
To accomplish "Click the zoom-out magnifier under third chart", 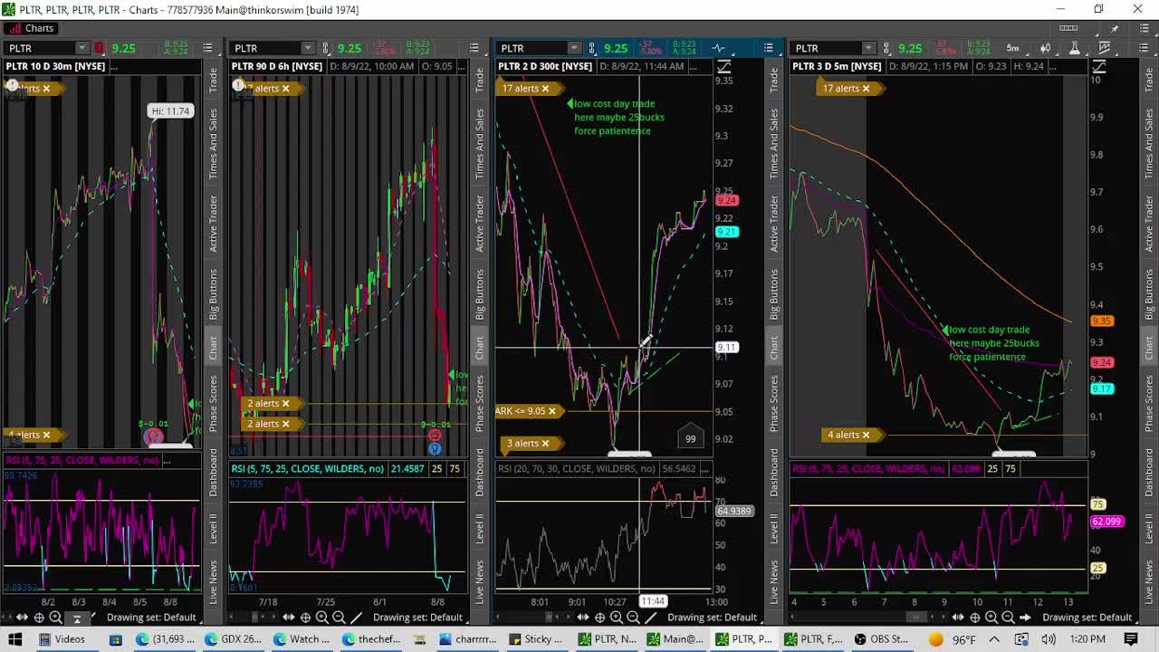I will pos(633,618).
